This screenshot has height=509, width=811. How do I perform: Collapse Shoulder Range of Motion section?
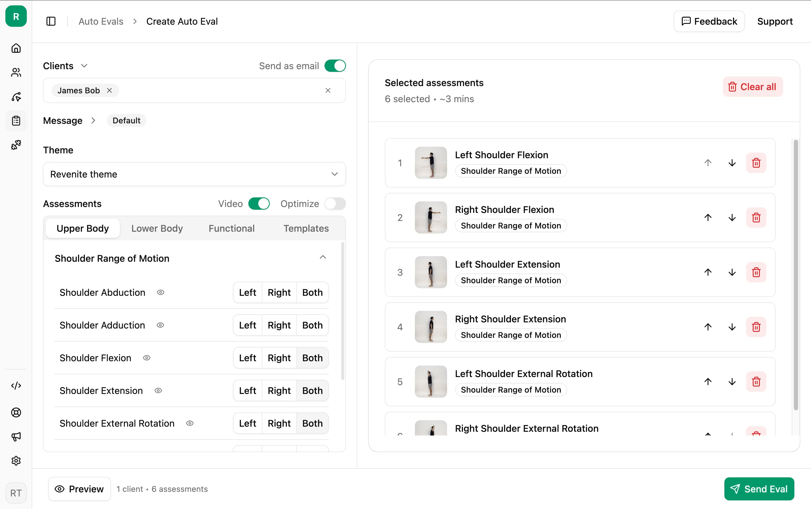click(x=323, y=257)
